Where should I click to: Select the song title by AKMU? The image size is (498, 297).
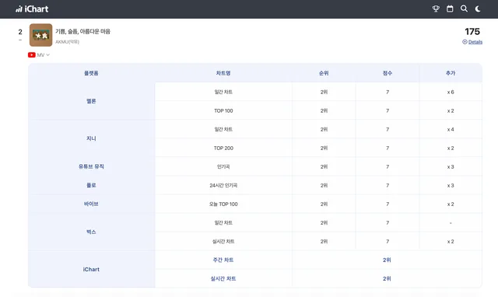83,31
